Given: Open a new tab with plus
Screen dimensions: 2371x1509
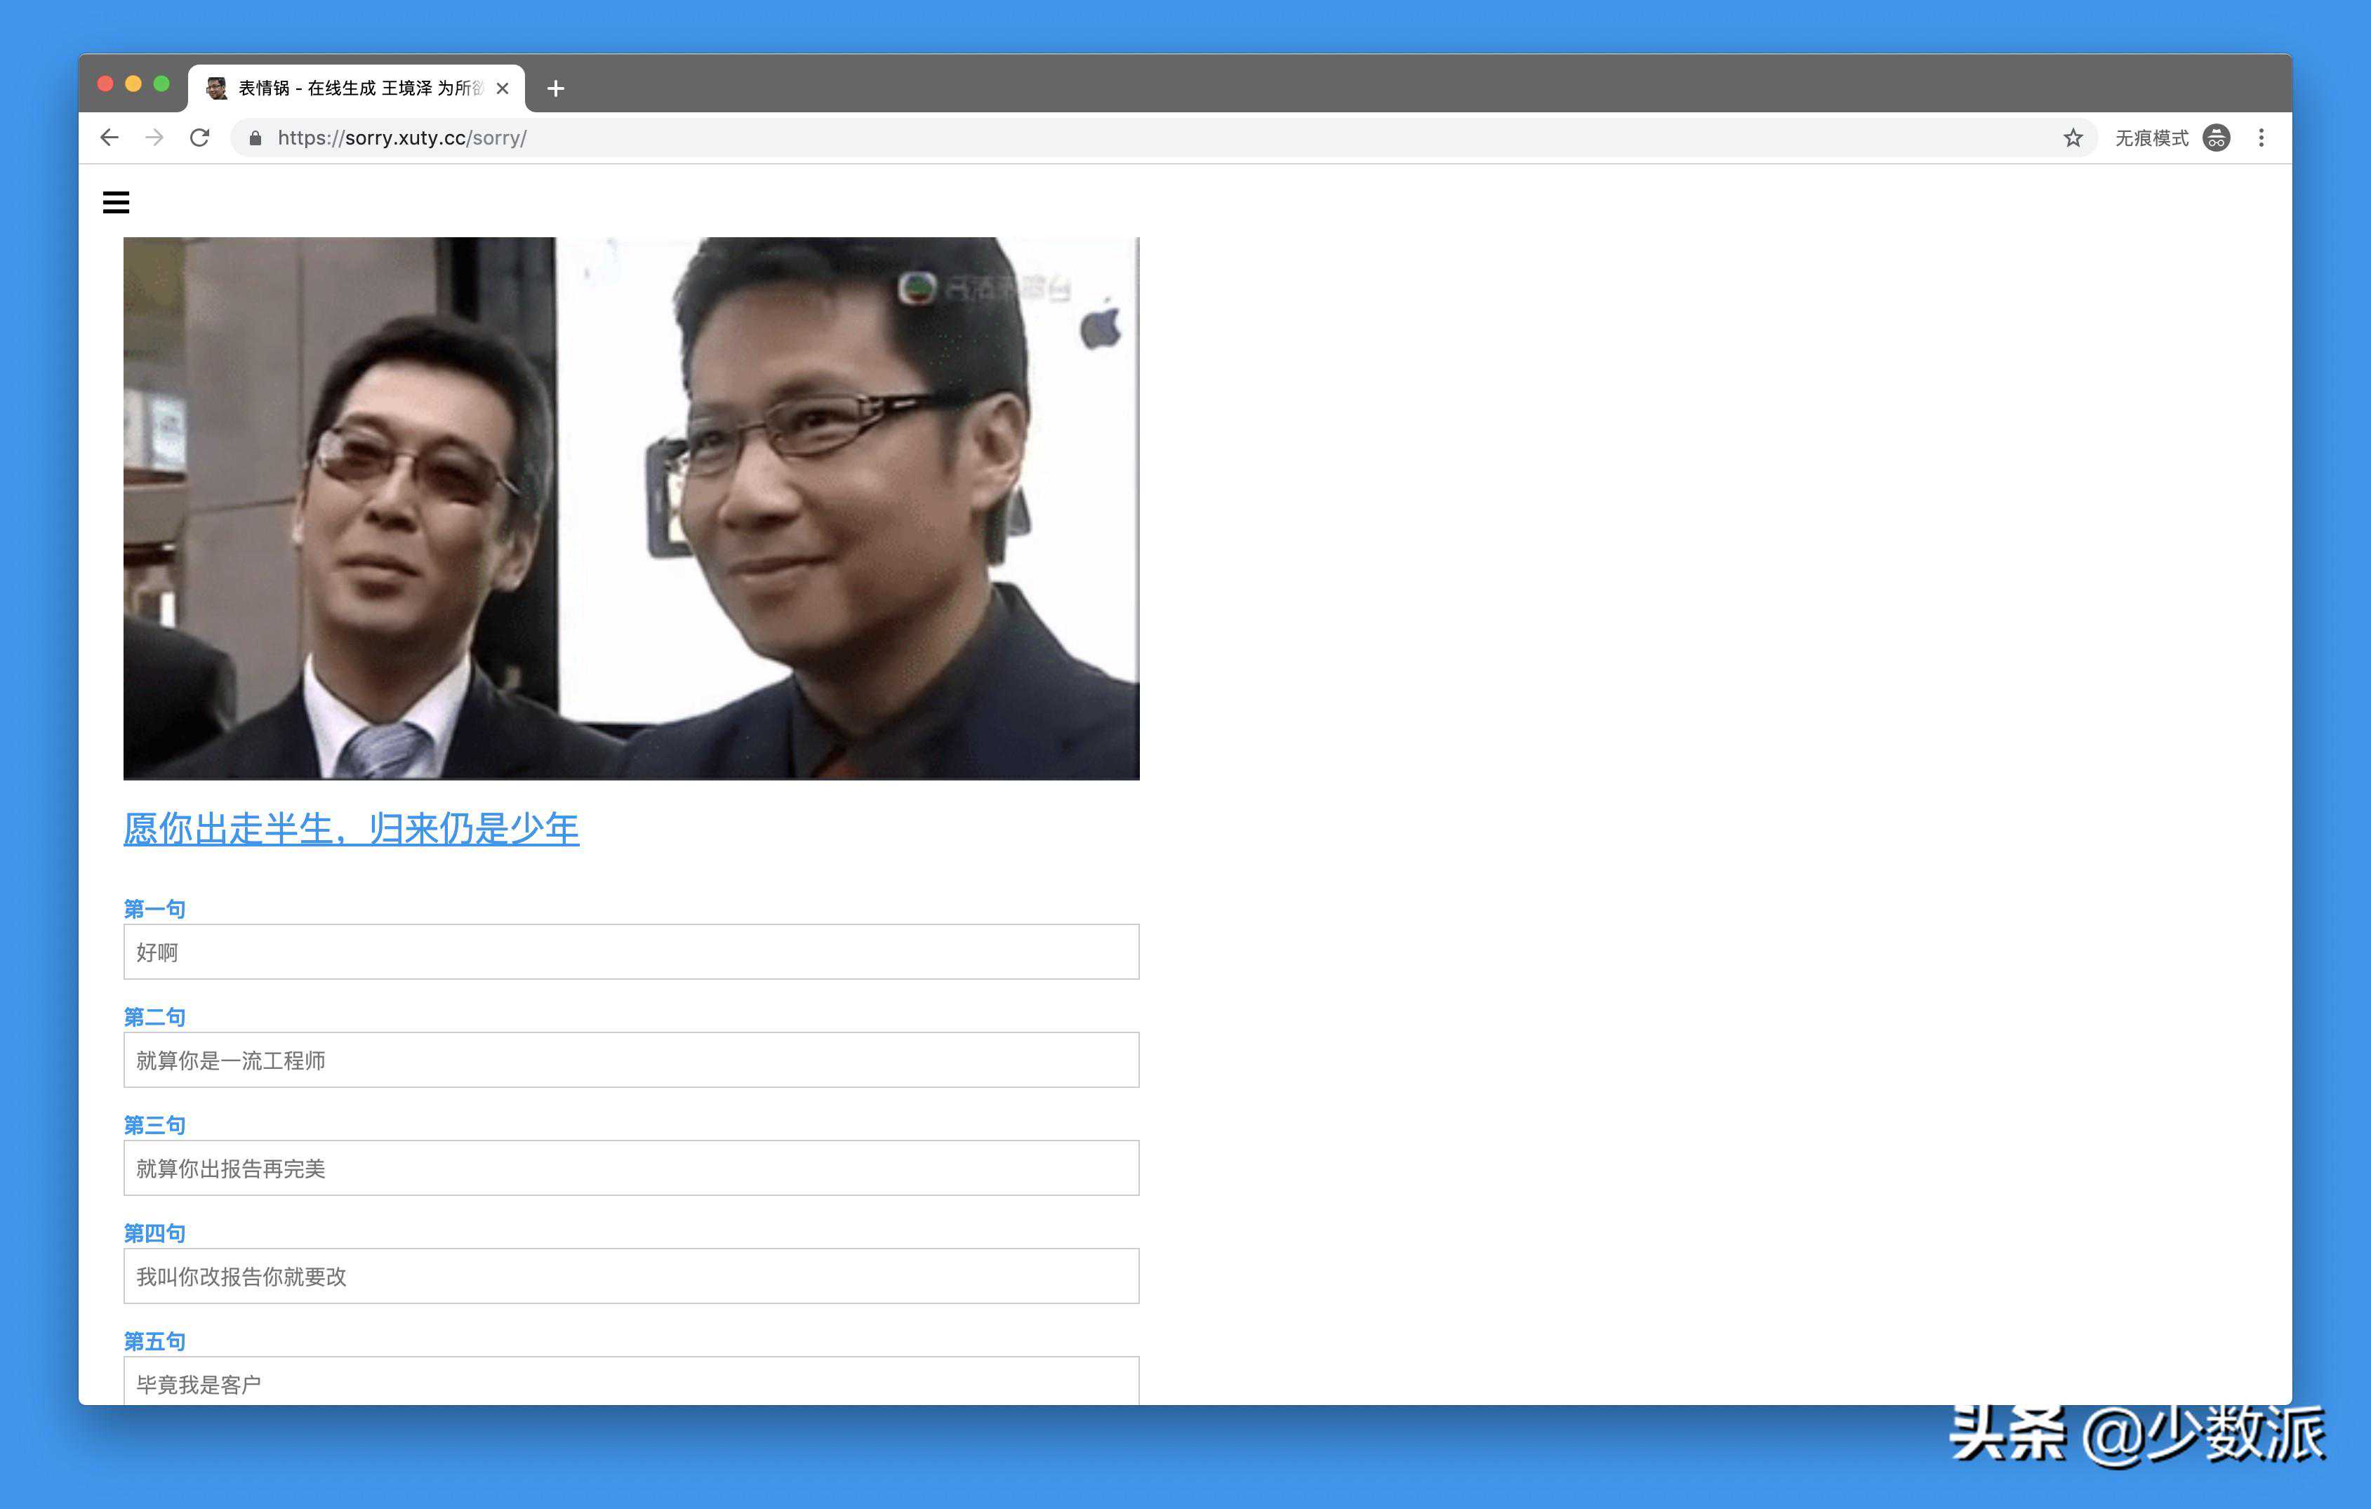Looking at the screenshot, I should (x=555, y=88).
